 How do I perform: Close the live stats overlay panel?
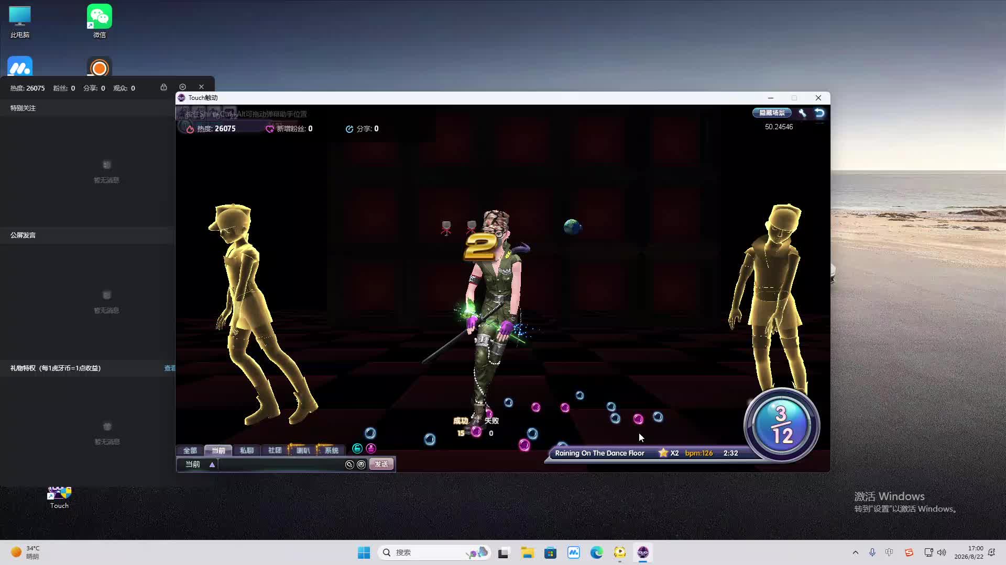click(201, 87)
